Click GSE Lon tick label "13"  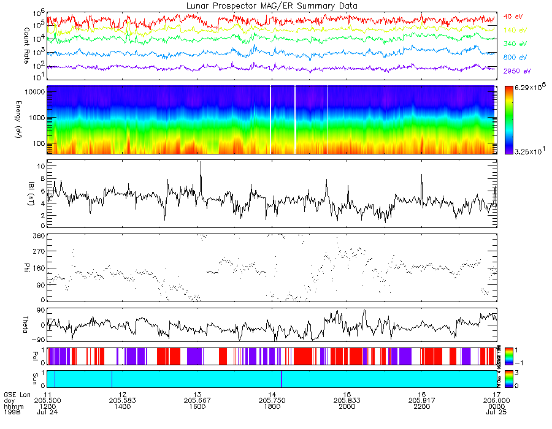tap(197, 395)
